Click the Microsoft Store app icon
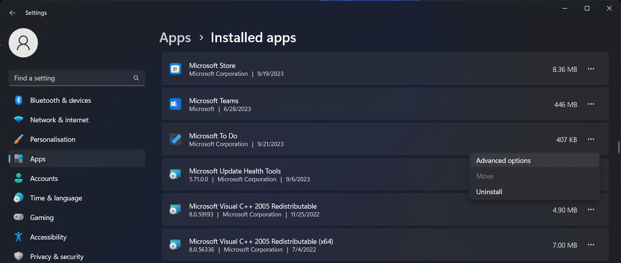The width and height of the screenshot is (621, 263). [x=175, y=69]
